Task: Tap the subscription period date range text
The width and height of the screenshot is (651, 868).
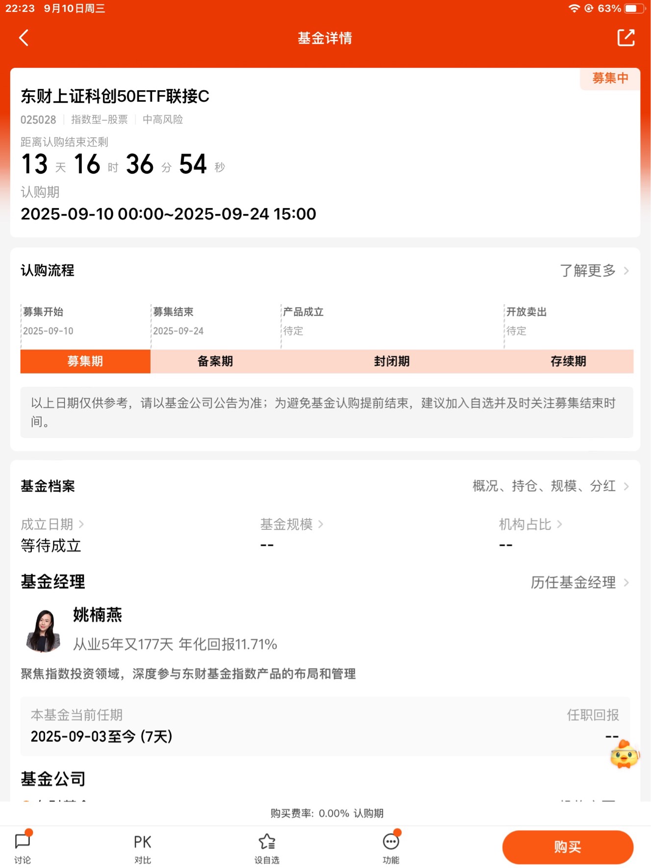Action: point(168,214)
